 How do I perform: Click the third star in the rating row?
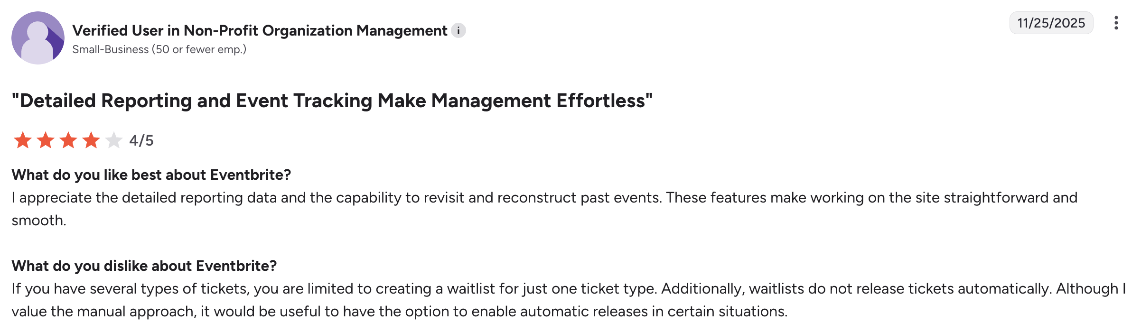pos(69,140)
